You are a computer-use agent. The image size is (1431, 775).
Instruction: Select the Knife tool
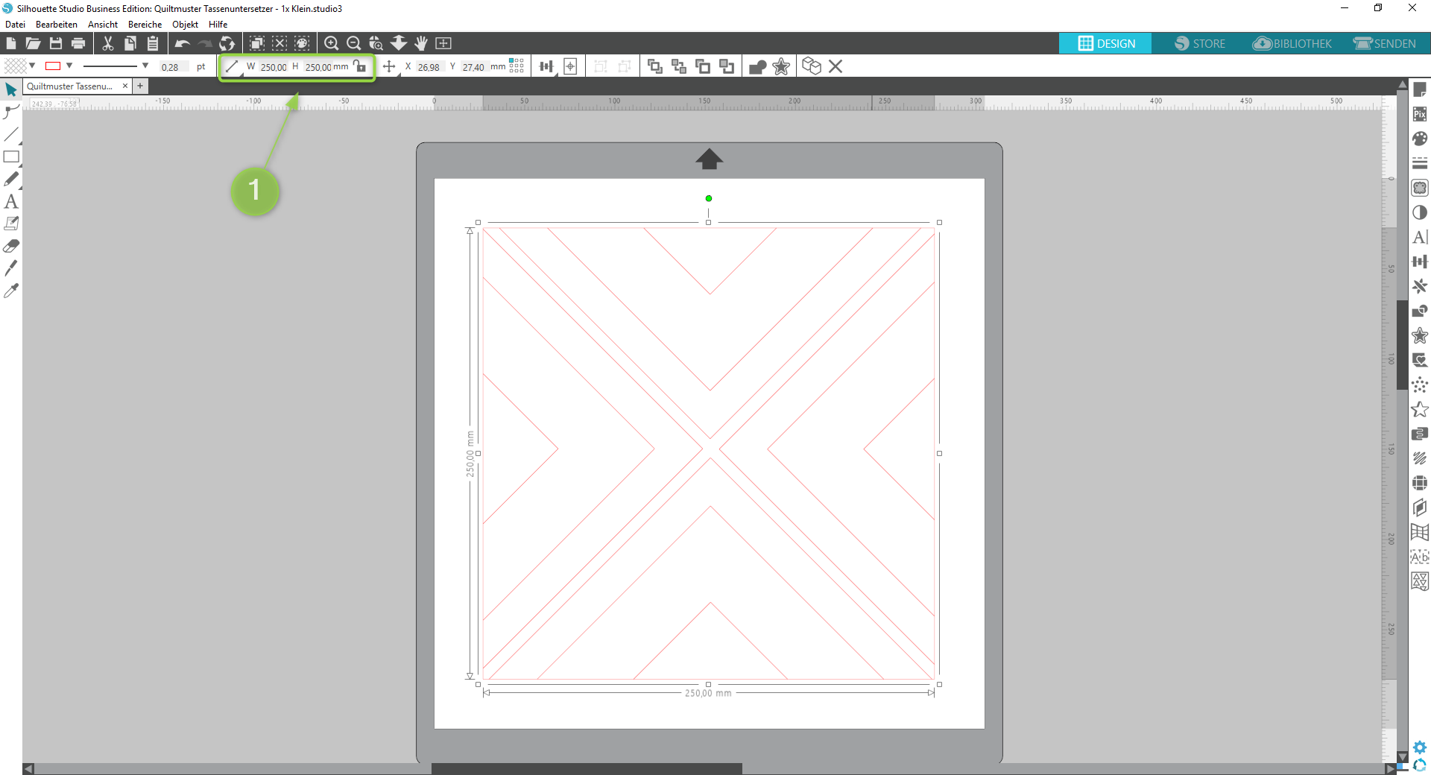[11, 268]
